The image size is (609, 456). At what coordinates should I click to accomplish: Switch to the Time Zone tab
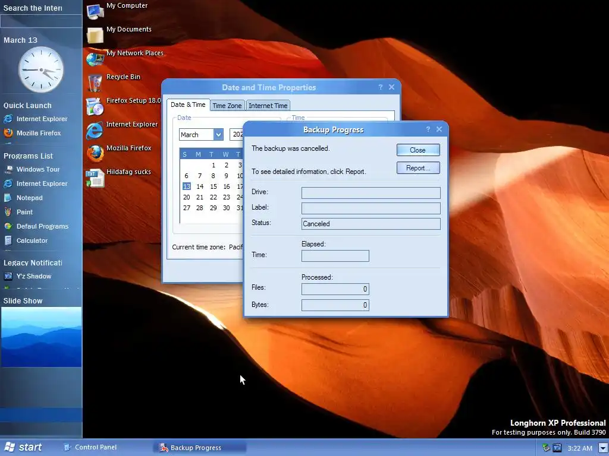(x=227, y=106)
